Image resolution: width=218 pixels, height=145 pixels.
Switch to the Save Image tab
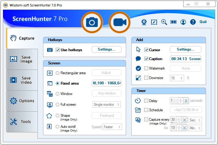pos(22,59)
